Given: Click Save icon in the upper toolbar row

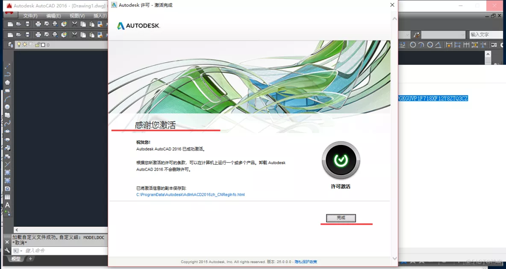Looking at the screenshot, I should tap(27, 24).
